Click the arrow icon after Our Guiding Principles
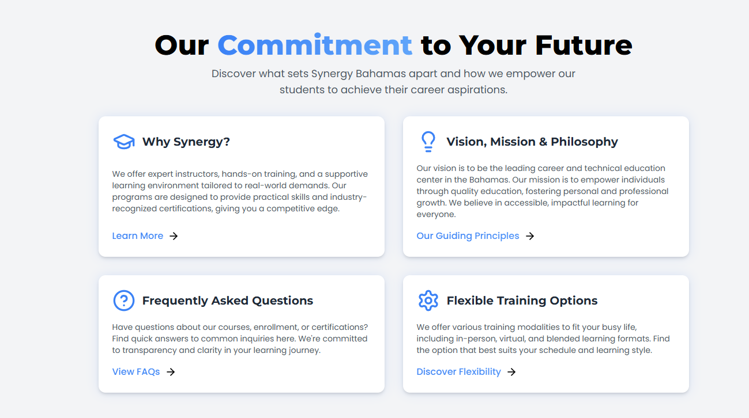The height and width of the screenshot is (418, 749). [530, 235]
